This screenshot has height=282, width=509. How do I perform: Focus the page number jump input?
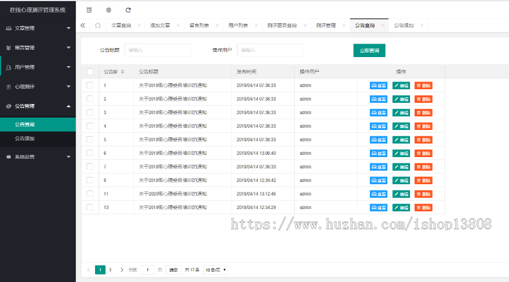click(x=148, y=270)
